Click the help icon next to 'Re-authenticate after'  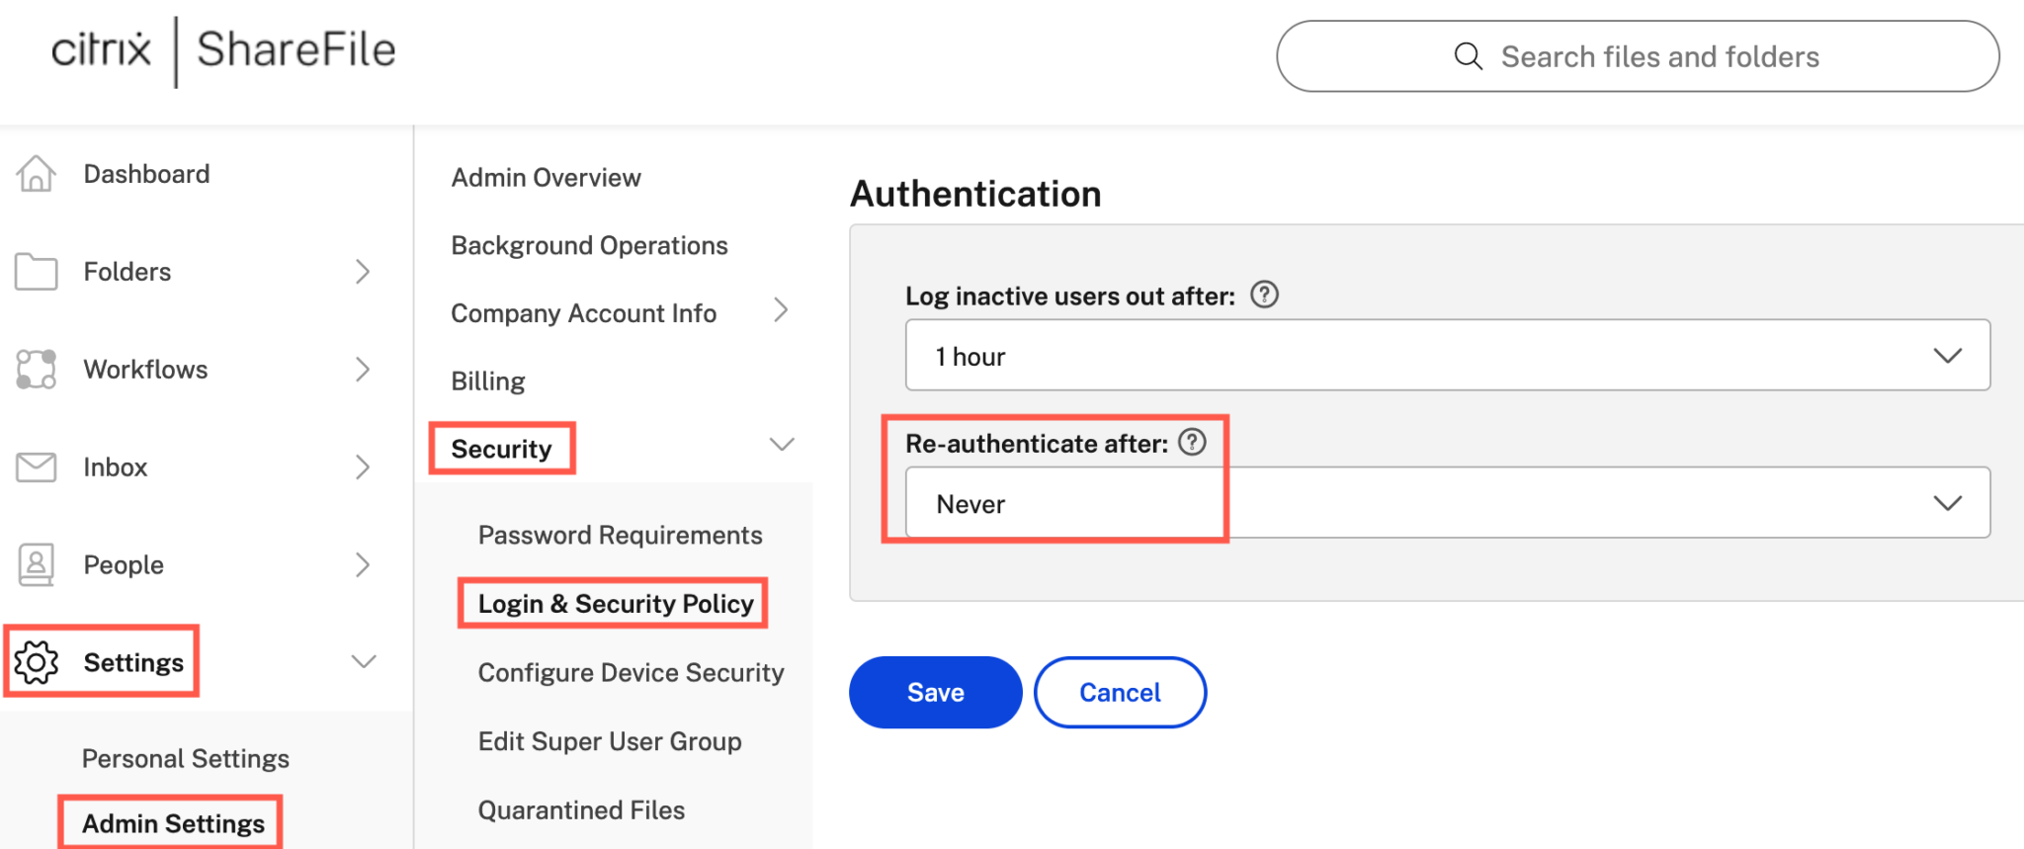coord(1194,443)
